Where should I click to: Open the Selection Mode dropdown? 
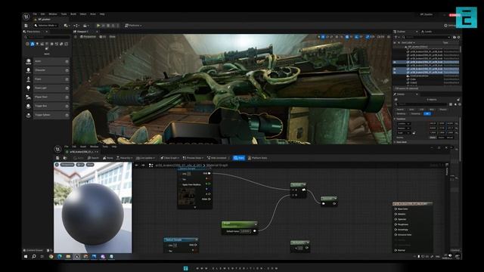point(45,26)
